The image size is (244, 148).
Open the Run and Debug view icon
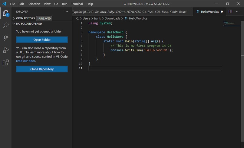[6, 50]
